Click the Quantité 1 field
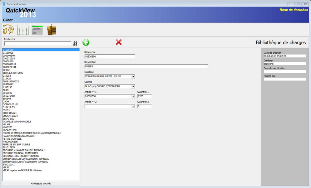This screenshot has height=188, width=311. (144, 96)
